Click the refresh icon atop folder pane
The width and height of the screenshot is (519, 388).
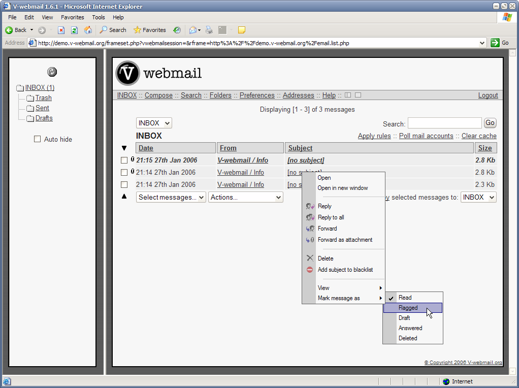[x=52, y=72]
